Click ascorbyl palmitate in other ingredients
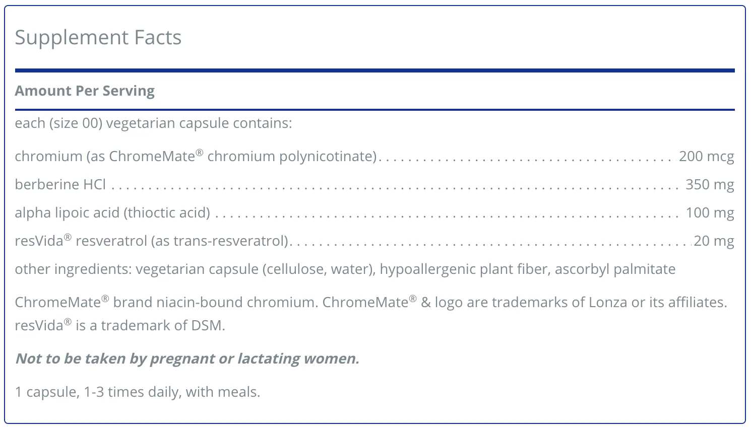 [615, 269]
